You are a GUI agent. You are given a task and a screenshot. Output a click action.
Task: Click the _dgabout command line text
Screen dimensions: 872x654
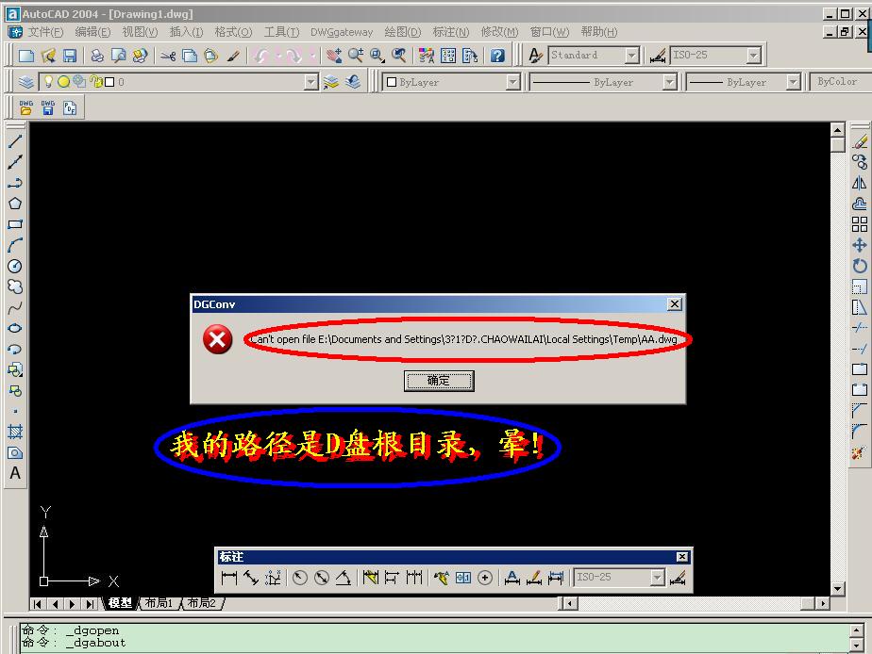95,643
